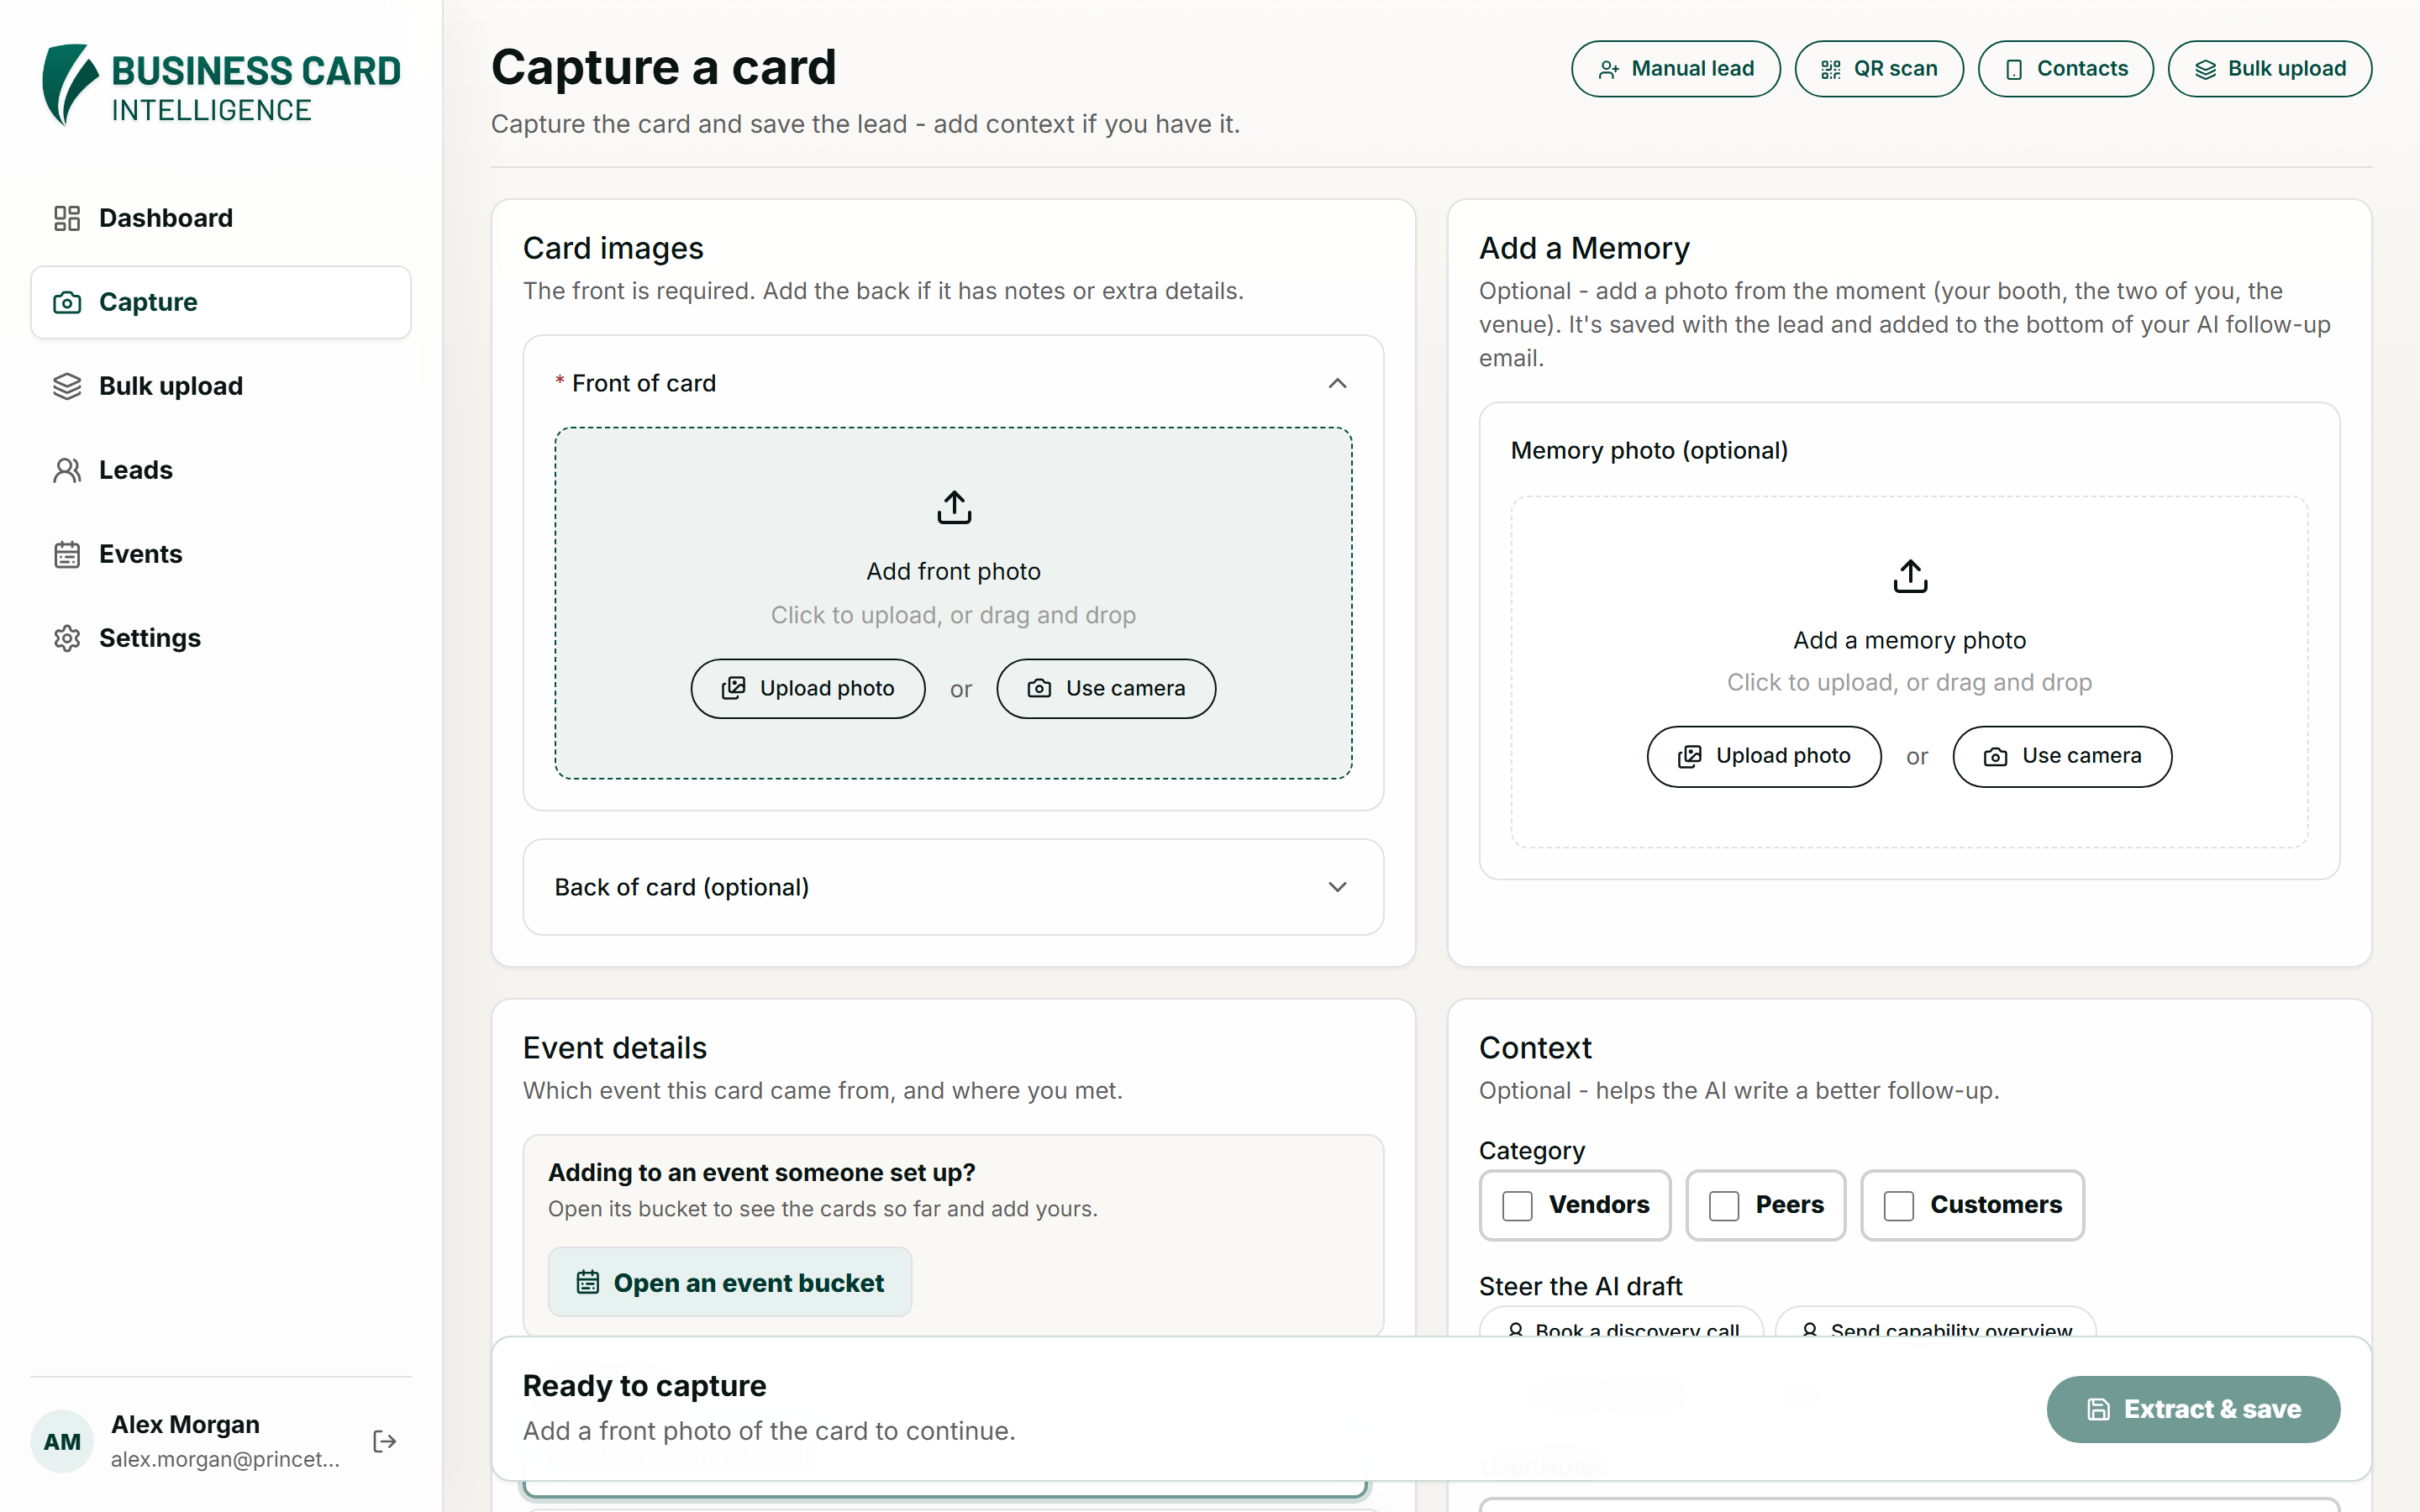2420x1512 pixels.
Task: Click the Memory photo (optional) label
Action: pyautogui.click(x=1649, y=450)
